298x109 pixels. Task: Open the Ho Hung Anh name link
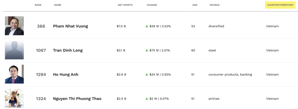tap(66, 75)
